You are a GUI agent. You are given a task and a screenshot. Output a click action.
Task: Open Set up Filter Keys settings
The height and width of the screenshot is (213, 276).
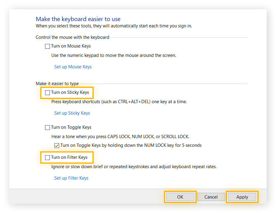click(71, 178)
